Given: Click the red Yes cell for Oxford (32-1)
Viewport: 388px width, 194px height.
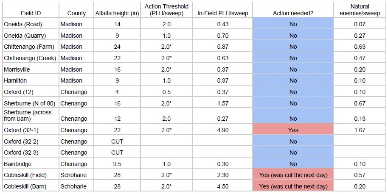Looking at the screenshot, I should [293, 130].
